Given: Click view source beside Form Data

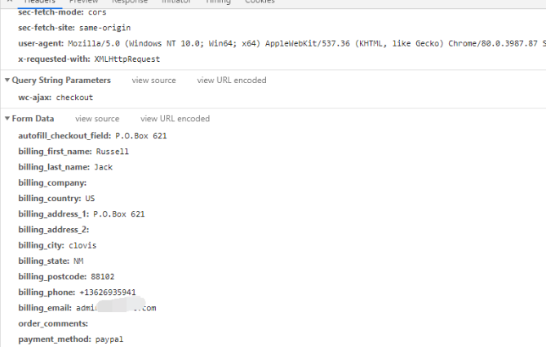Looking at the screenshot, I should pos(96,118).
